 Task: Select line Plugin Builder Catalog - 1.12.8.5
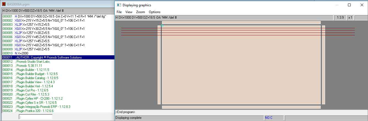tap(58, 78)
